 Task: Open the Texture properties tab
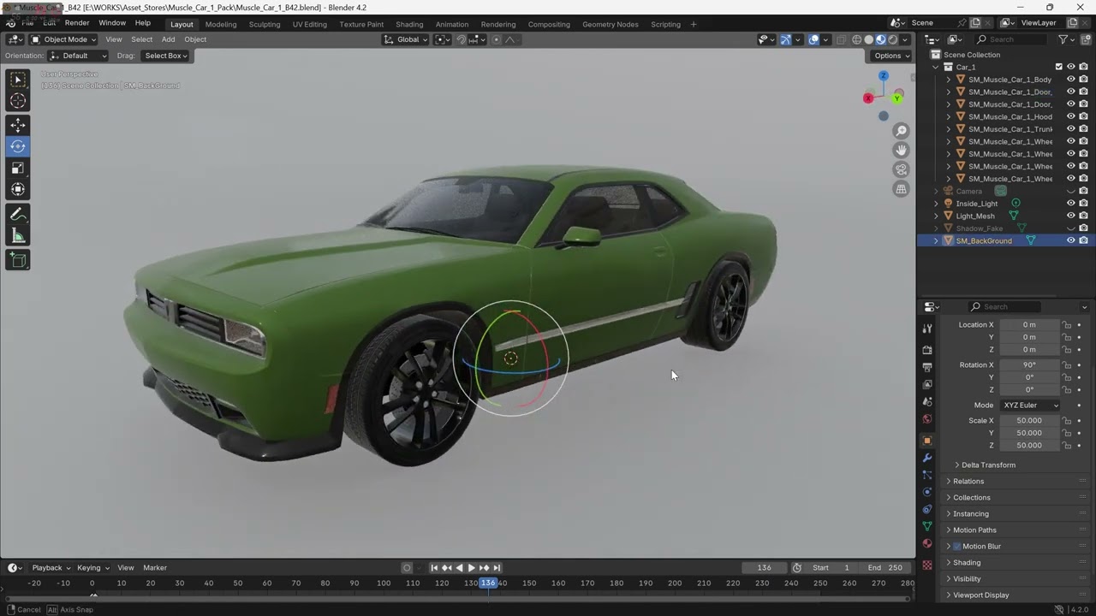point(927,566)
